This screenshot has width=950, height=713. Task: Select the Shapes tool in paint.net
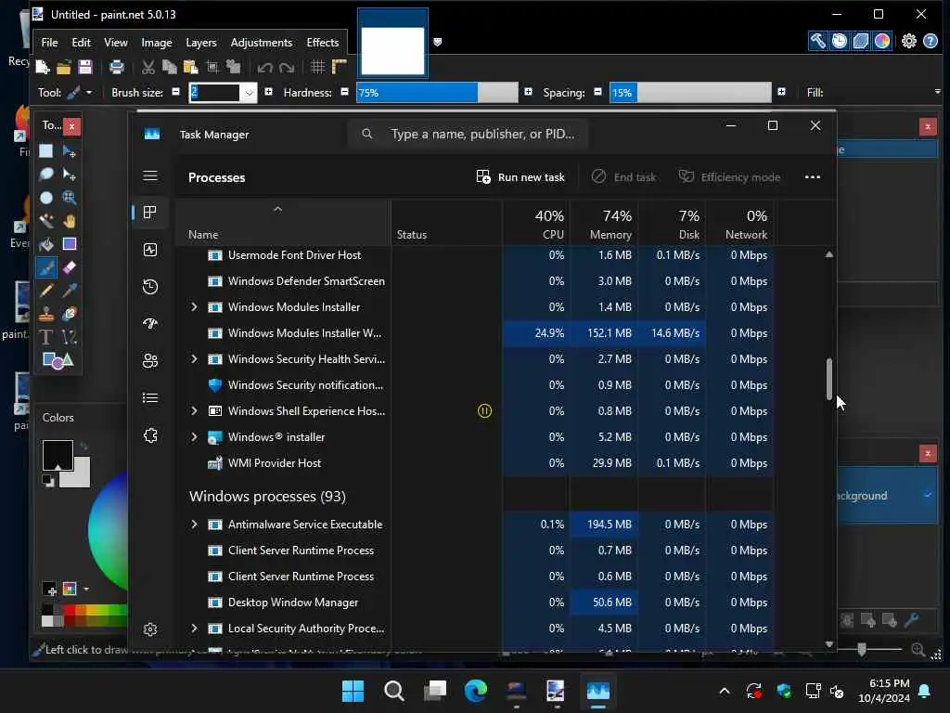pyautogui.click(x=58, y=361)
